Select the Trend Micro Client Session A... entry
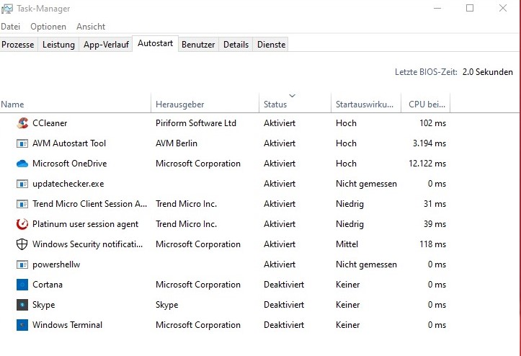This screenshot has height=356, width=521. pos(89,204)
